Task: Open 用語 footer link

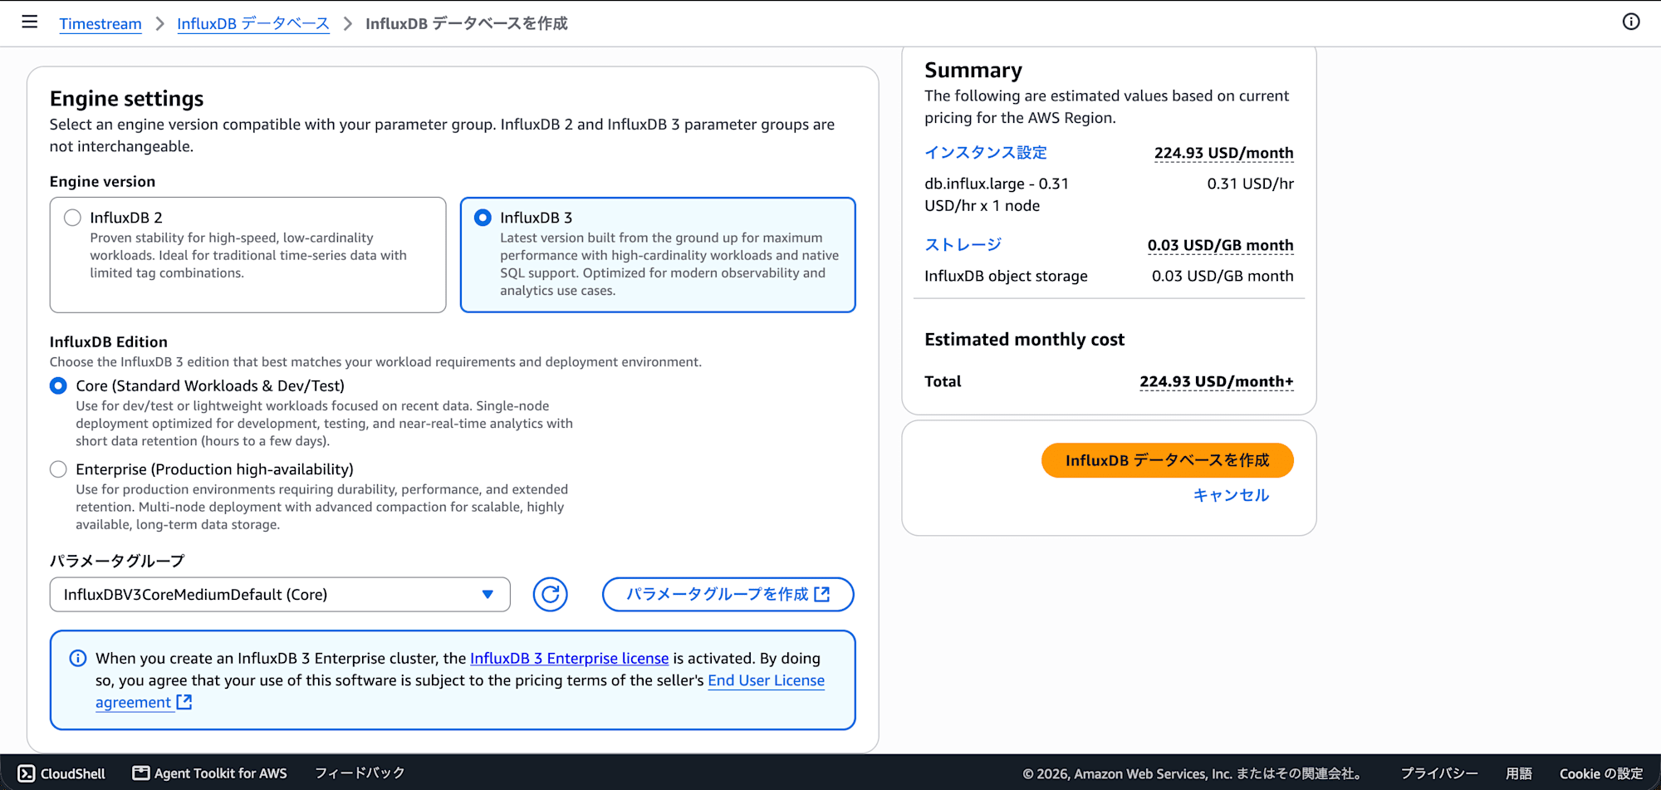Action: point(1519,773)
